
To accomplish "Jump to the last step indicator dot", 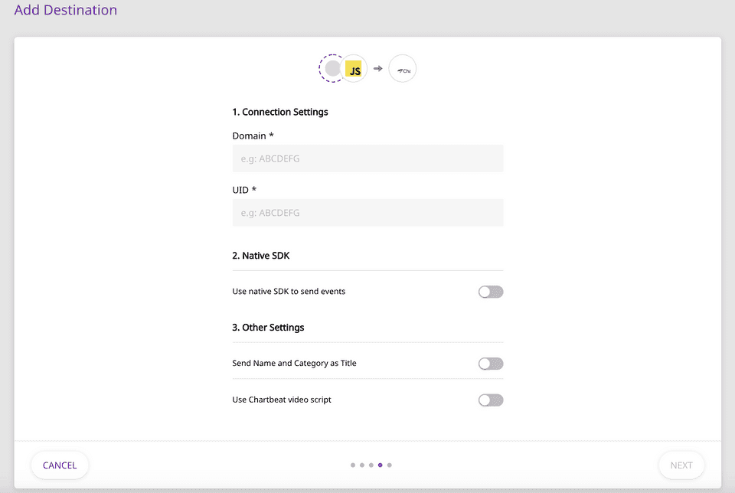I will [390, 465].
